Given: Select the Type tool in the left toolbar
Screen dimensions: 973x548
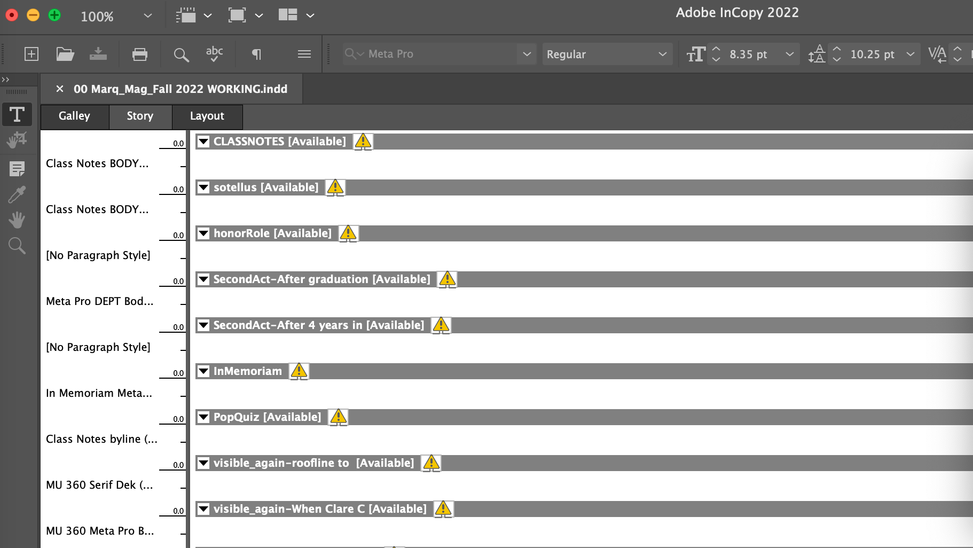Looking at the screenshot, I should pyautogui.click(x=17, y=114).
